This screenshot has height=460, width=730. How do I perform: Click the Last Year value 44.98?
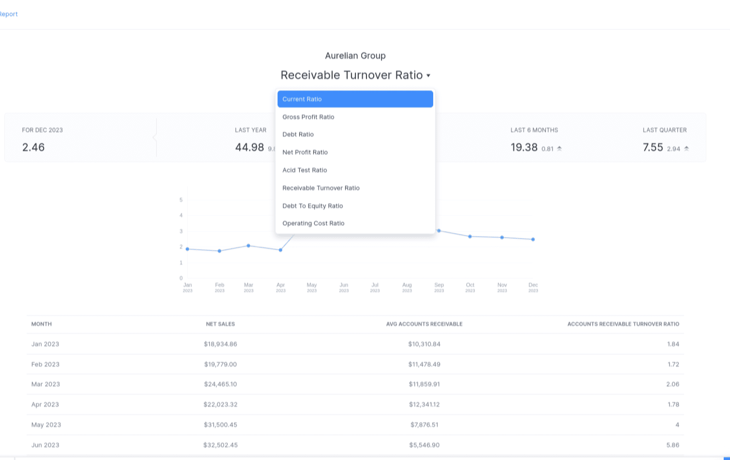coord(249,147)
